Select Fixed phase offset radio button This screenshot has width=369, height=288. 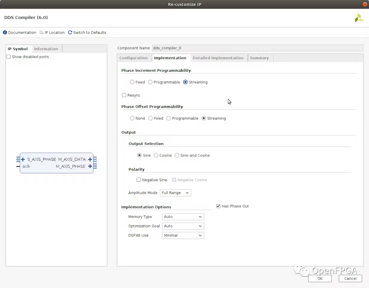pos(150,118)
